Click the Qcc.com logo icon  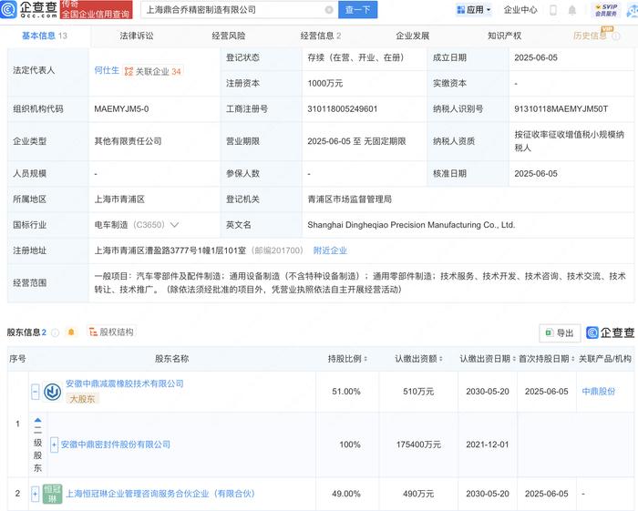(8, 9)
